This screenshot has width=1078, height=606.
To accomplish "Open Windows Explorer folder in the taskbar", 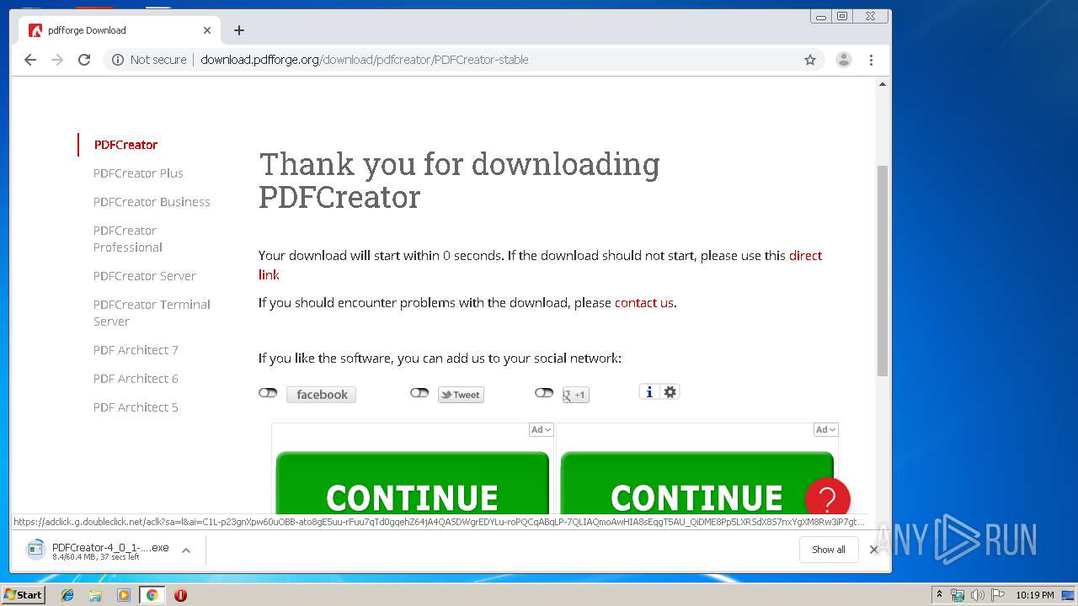I will coord(95,595).
